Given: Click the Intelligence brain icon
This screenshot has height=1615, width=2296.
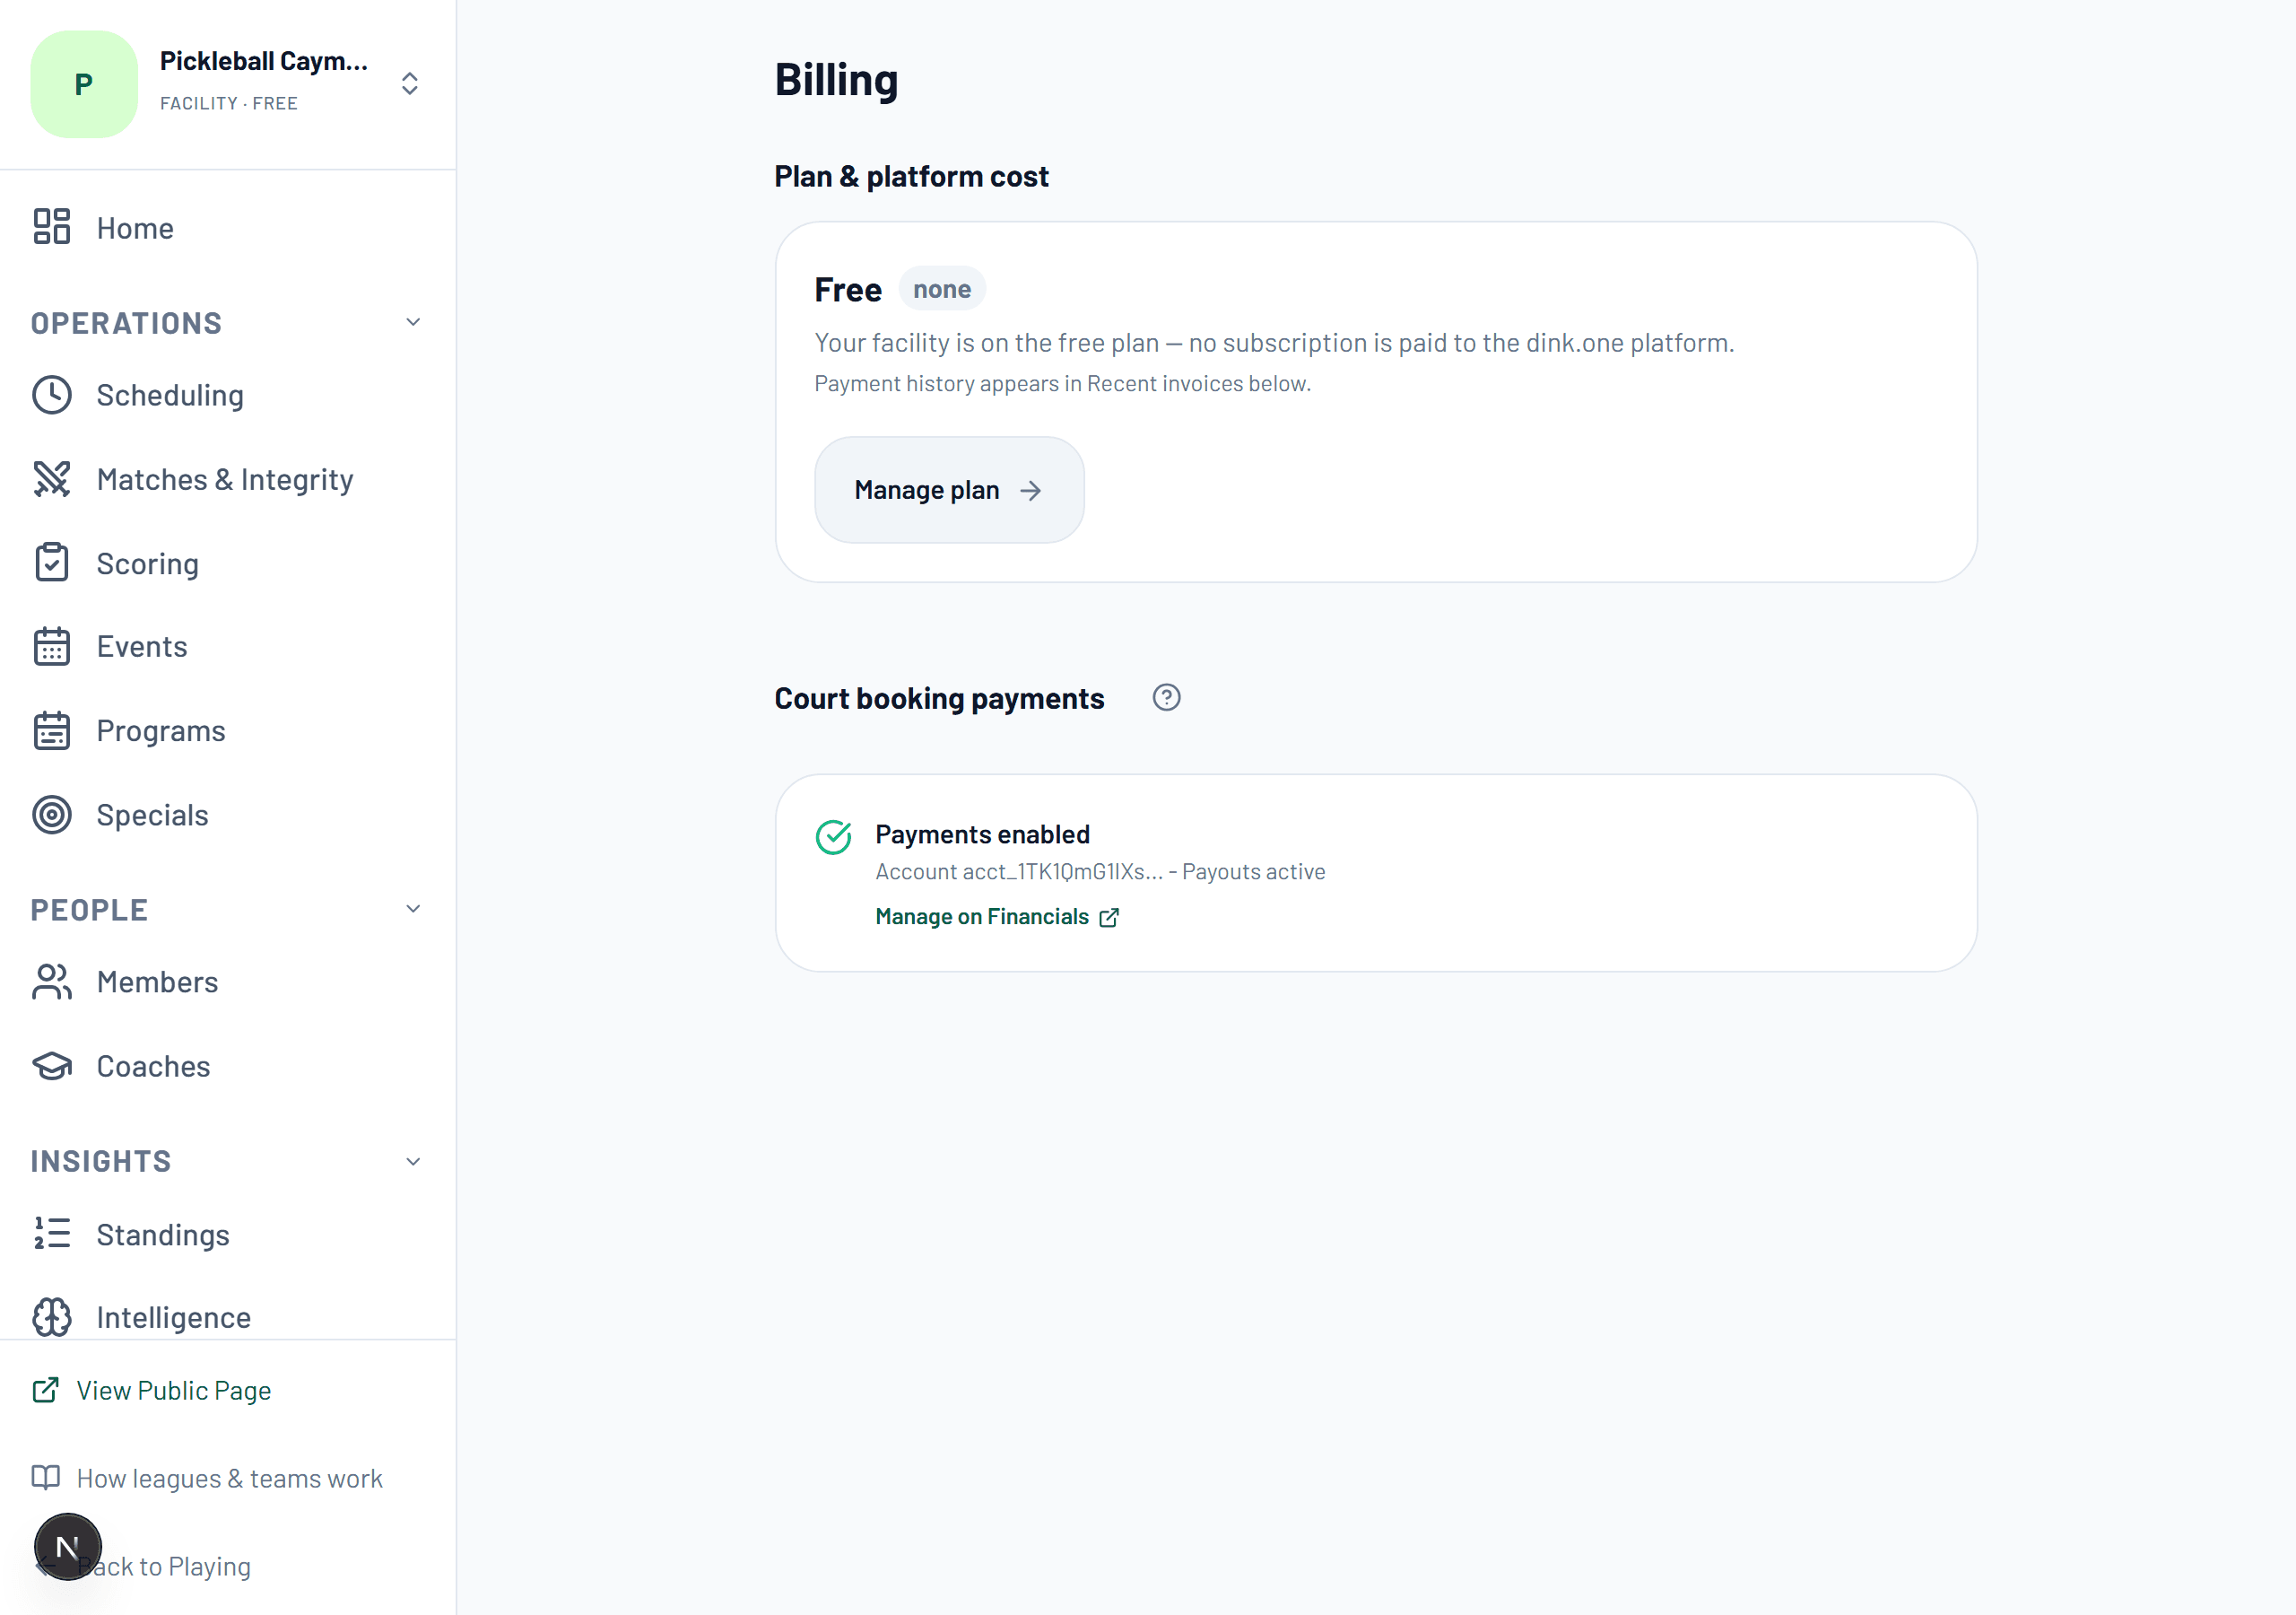Looking at the screenshot, I should point(51,1317).
